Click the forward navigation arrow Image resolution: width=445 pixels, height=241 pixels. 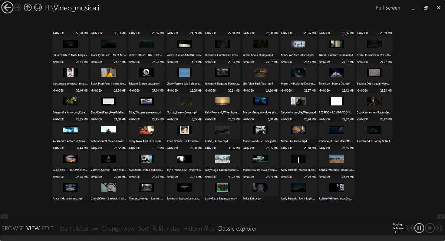(17, 7)
